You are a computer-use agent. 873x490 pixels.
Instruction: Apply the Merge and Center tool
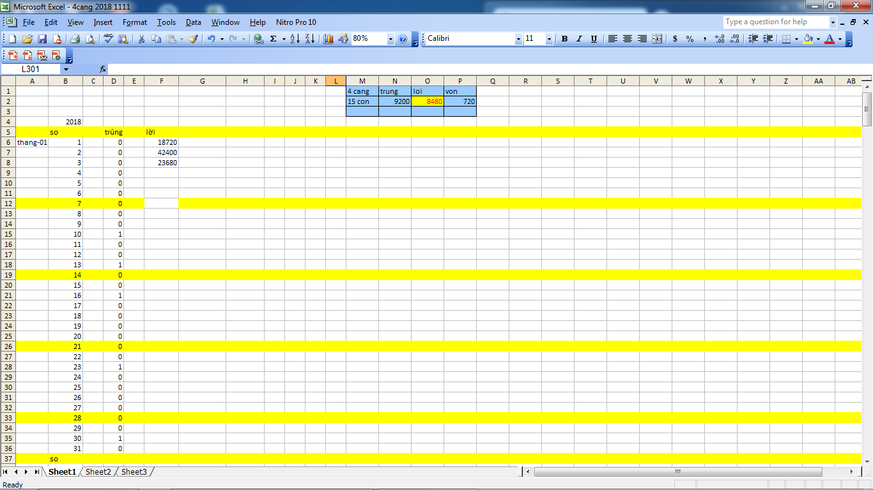click(x=657, y=39)
